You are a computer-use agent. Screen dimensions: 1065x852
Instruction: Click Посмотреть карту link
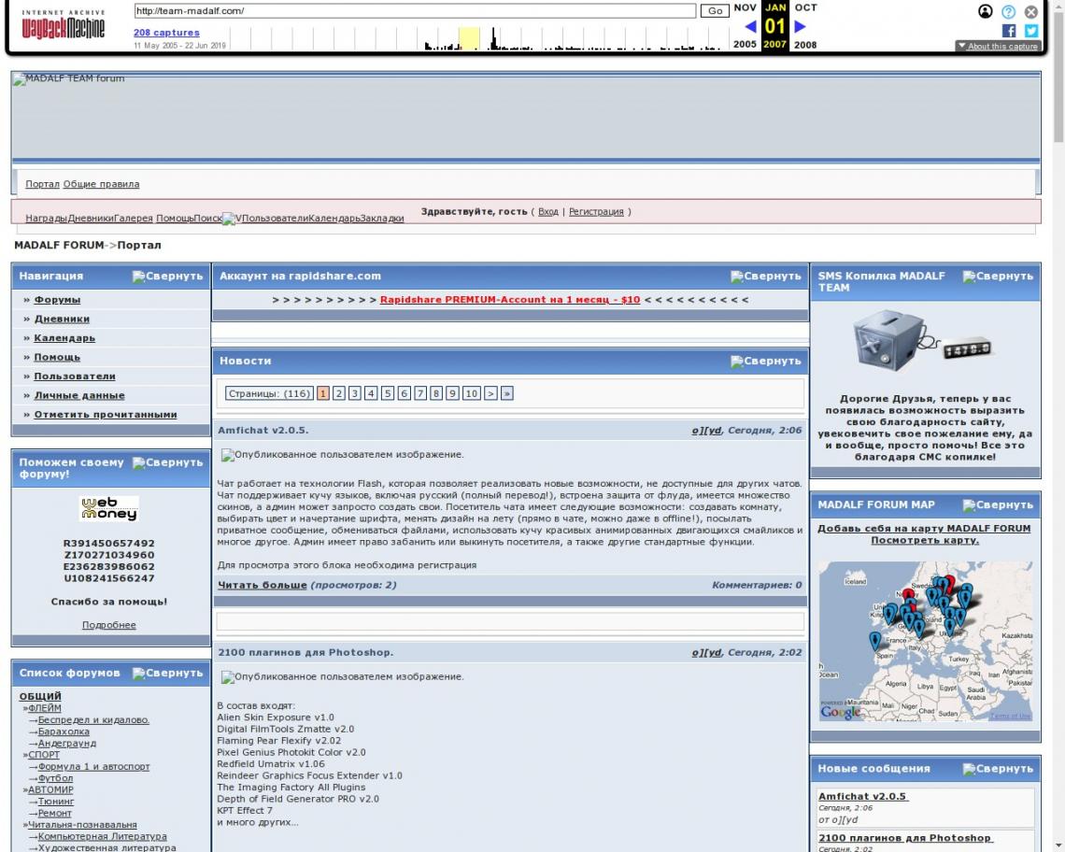coord(925,540)
